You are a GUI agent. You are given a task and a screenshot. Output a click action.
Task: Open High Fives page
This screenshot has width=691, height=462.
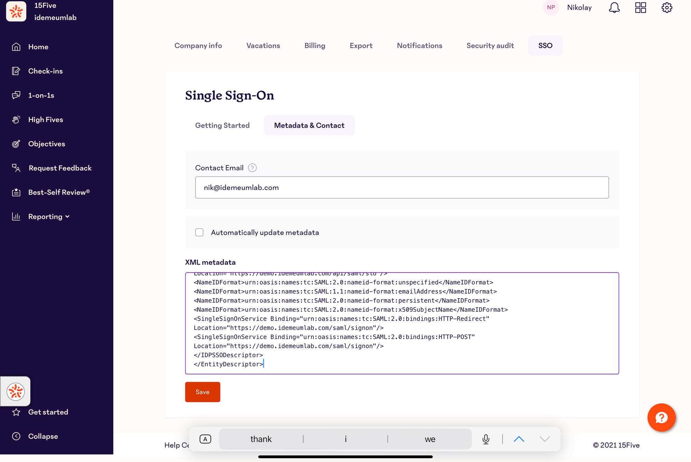pos(46,119)
